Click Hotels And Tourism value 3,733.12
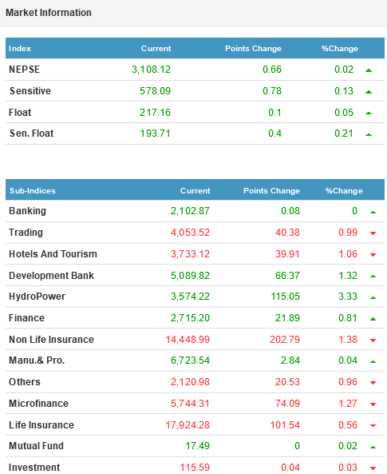387x474 pixels. tap(190, 254)
